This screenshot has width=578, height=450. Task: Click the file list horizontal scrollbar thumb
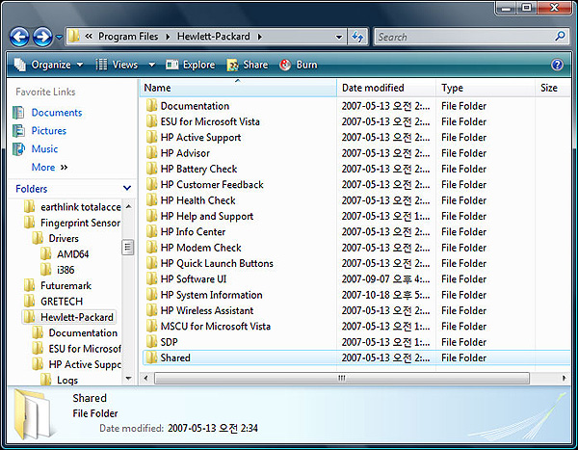click(342, 378)
